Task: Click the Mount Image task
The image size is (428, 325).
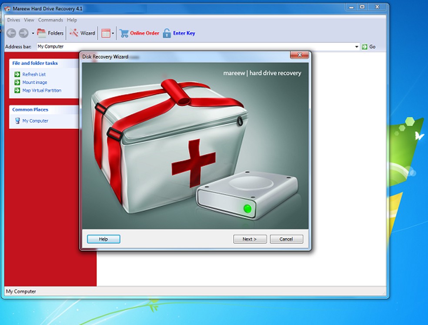Action: [x=35, y=82]
